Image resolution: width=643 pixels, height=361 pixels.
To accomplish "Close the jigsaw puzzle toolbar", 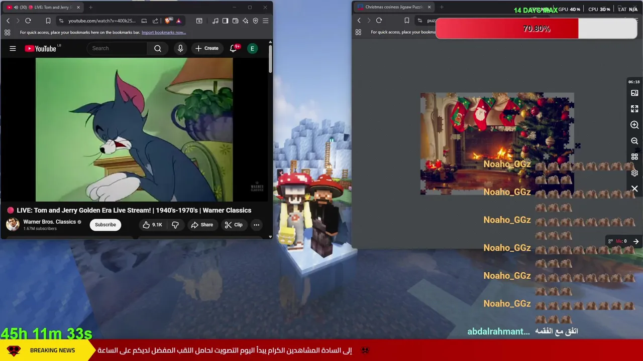I will [x=634, y=189].
